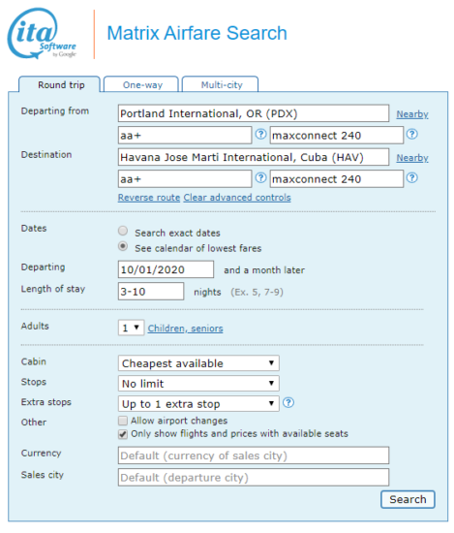Click the Matrix Airfare Search title
454x533 pixels.
point(197,33)
